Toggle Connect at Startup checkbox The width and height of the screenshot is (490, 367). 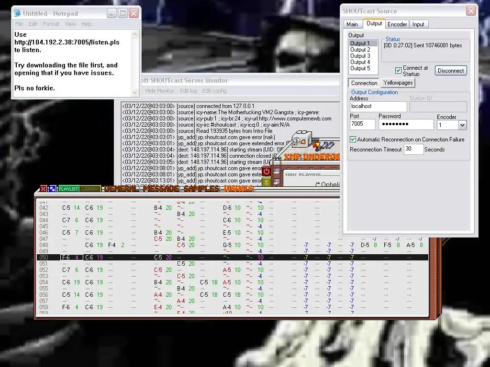[x=398, y=71]
